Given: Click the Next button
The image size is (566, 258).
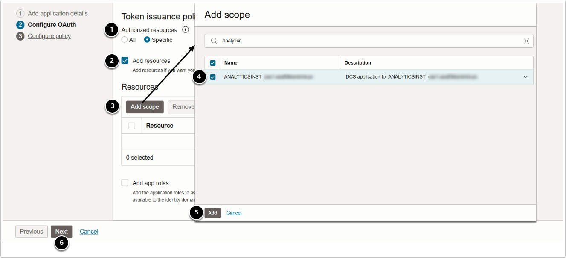Looking at the screenshot, I should point(61,232).
